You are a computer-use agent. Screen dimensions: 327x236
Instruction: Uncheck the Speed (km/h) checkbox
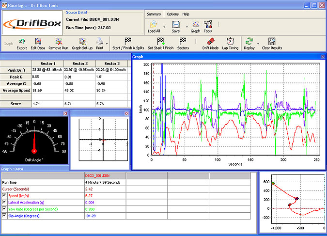click(4, 195)
